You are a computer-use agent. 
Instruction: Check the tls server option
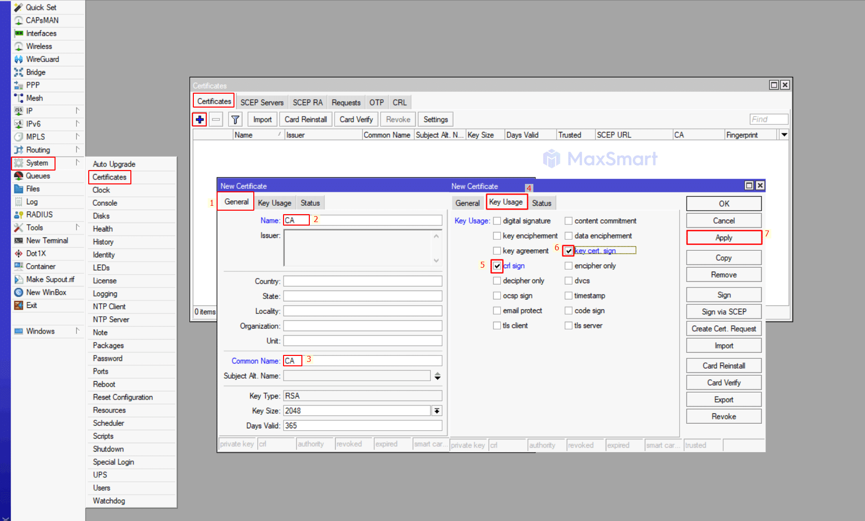569,326
